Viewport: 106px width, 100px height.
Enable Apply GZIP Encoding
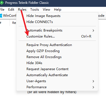[43, 51]
